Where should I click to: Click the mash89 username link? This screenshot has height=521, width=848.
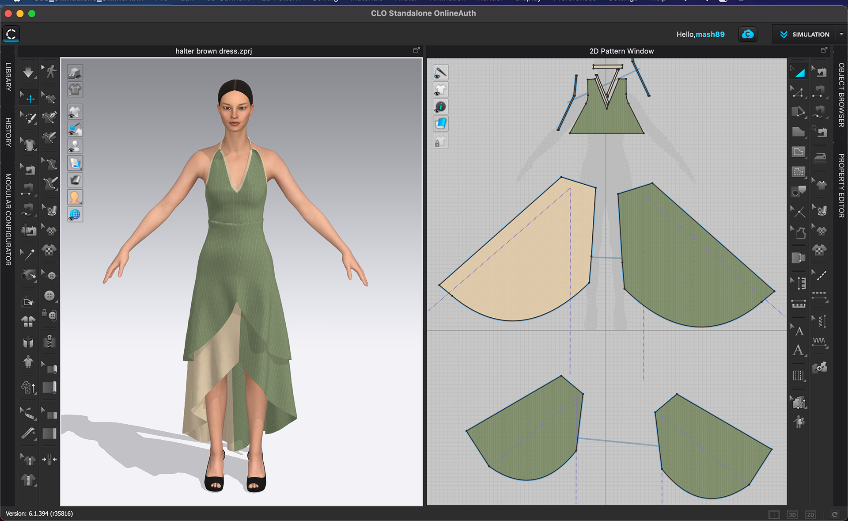tap(710, 34)
